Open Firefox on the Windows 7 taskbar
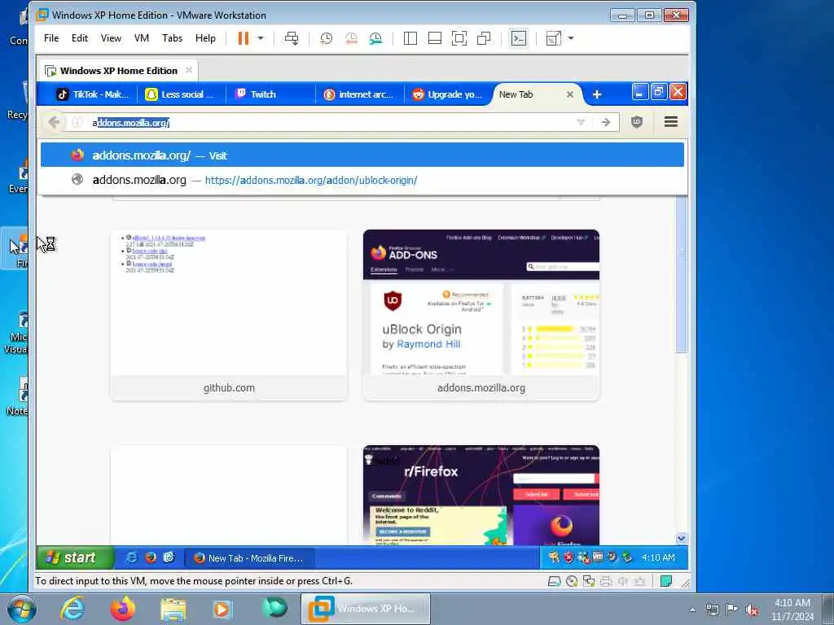The image size is (834, 625). tap(123, 609)
